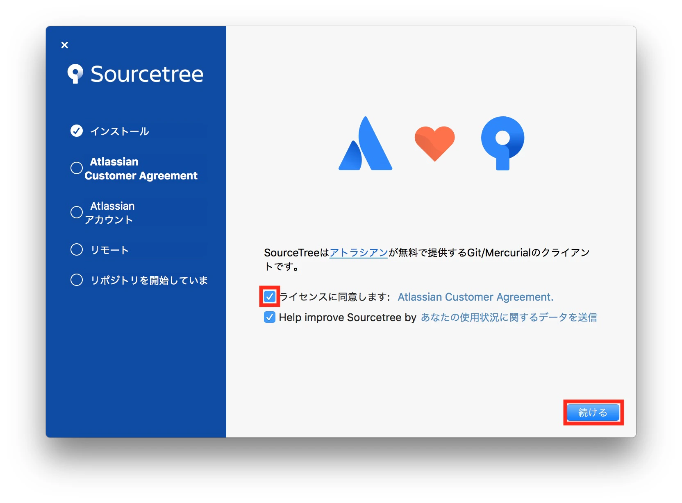Click the インストール step label
This screenshot has width=682, height=503.
pyautogui.click(x=119, y=131)
